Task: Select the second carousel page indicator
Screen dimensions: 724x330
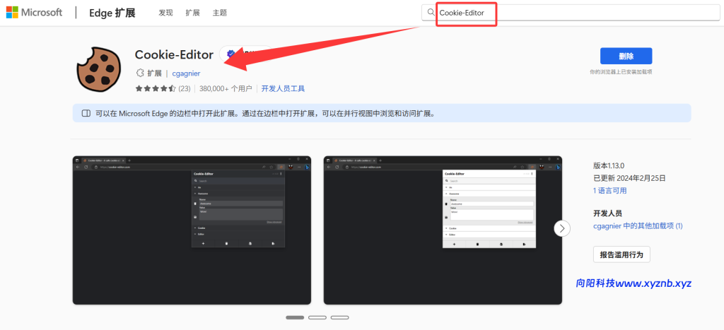Action: pyautogui.click(x=317, y=317)
